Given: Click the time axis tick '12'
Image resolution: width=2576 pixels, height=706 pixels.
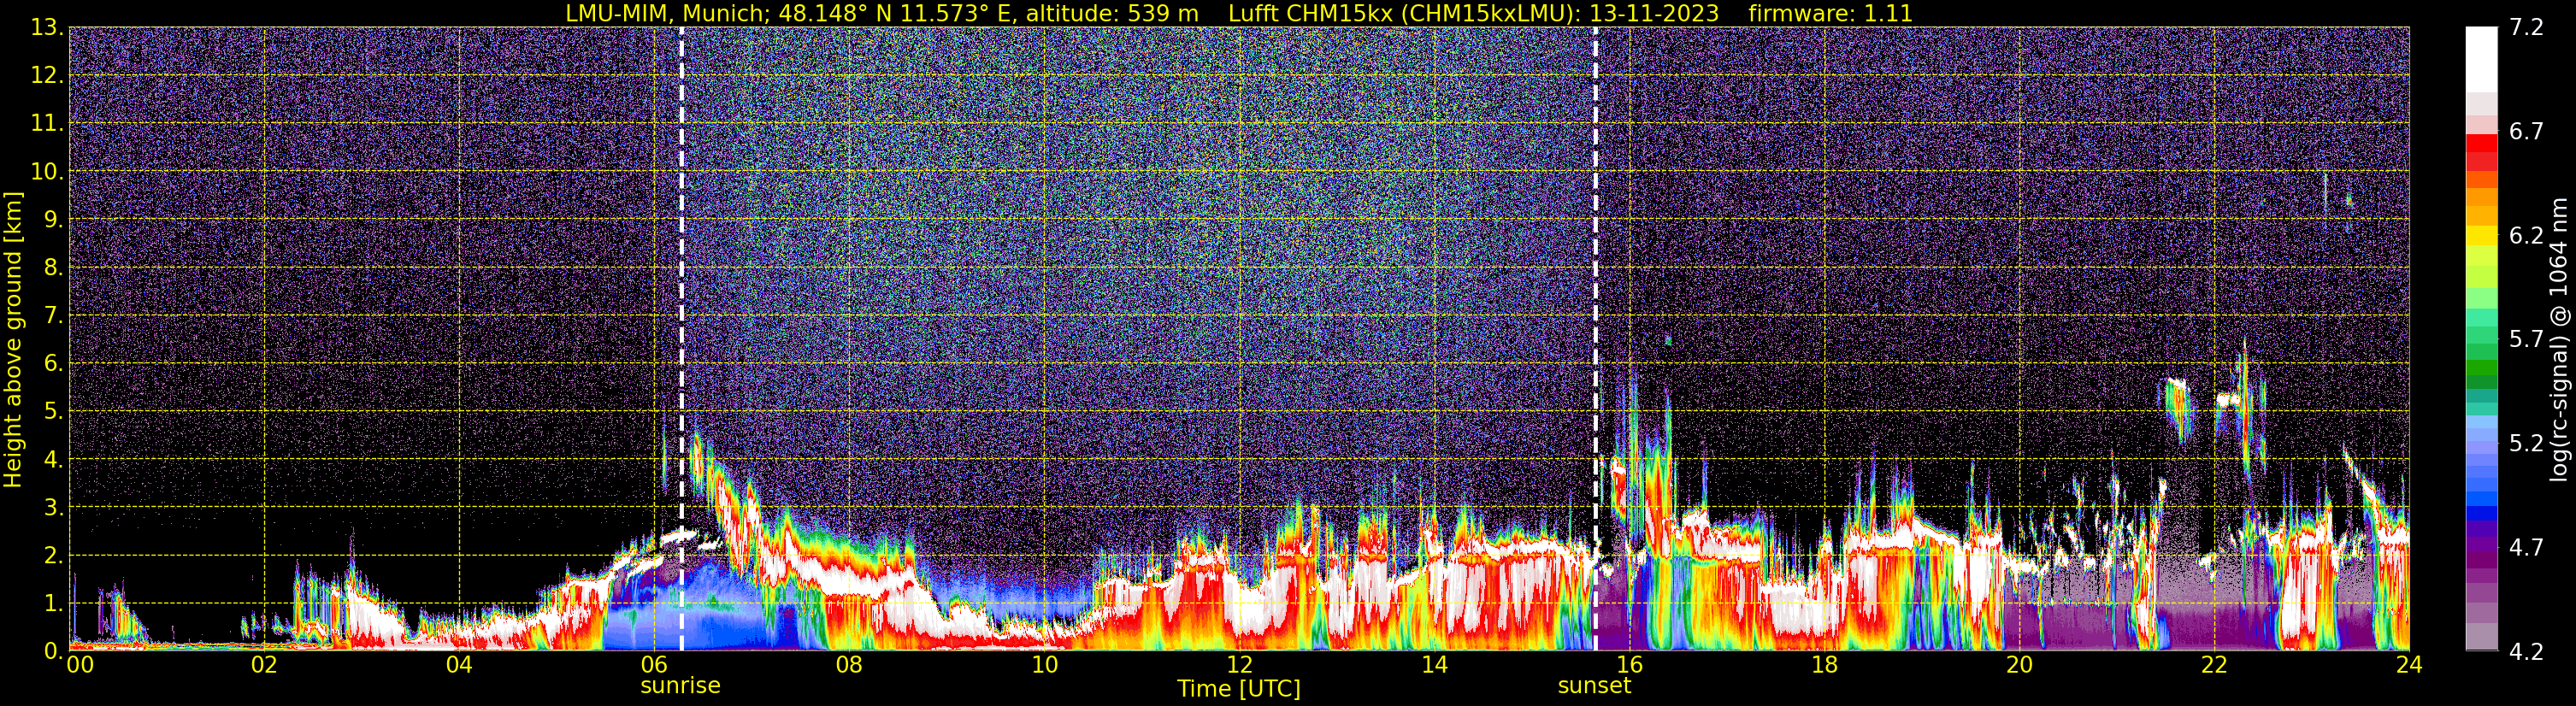Looking at the screenshot, I should point(1239,664).
